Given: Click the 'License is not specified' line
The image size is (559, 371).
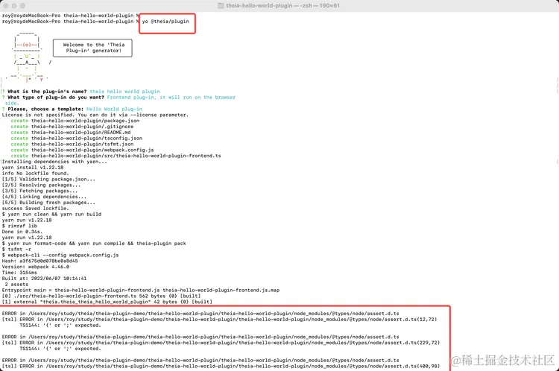Looking at the screenshot, I should [95, 115].
